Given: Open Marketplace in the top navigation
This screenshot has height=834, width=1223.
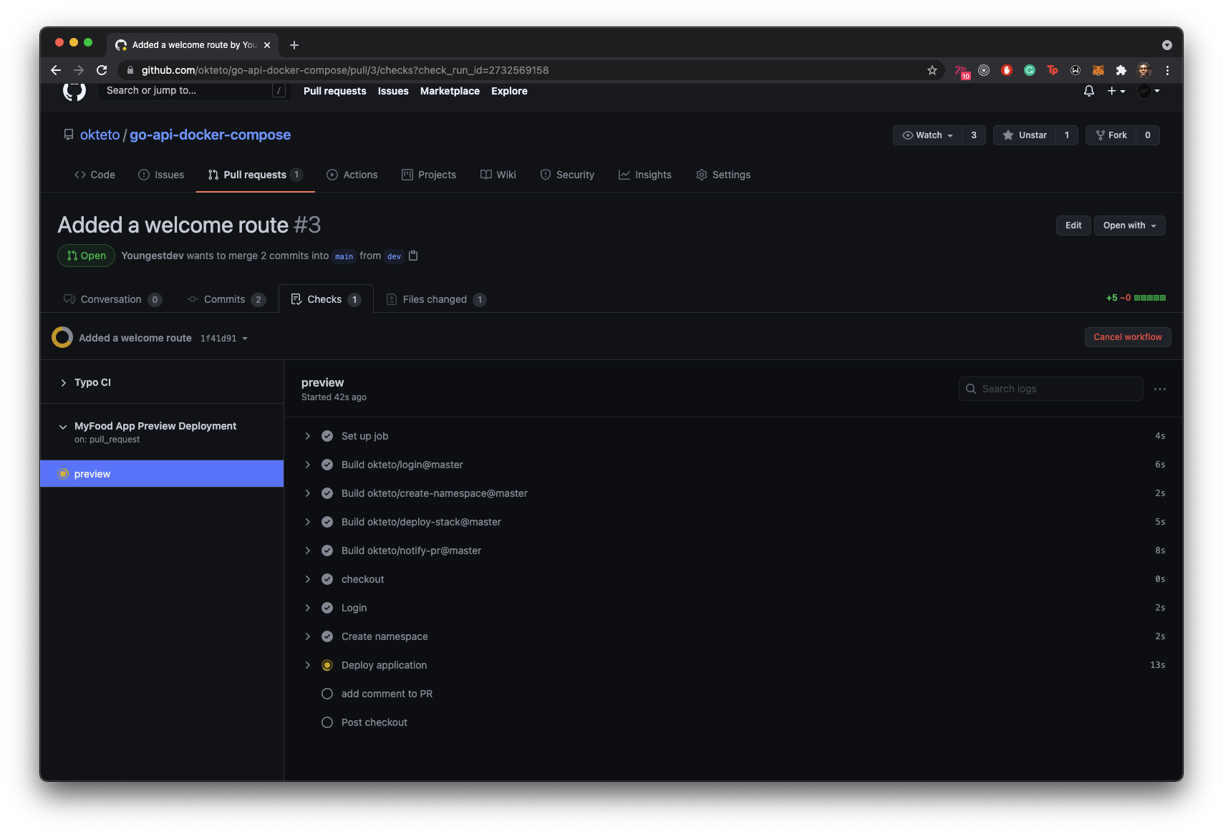Looking at the screenshot, I should 450,91.
